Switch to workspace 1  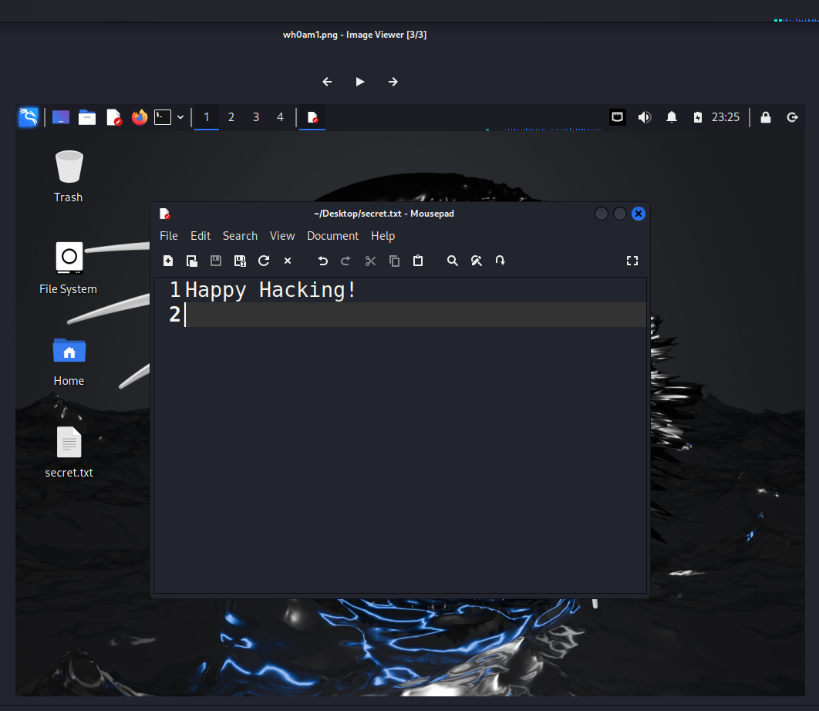click(207, 117)
